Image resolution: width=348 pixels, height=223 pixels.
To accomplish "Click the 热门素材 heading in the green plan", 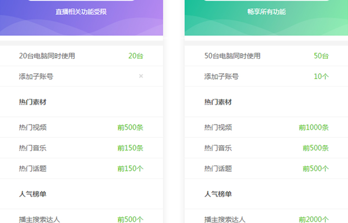I will tap(218, 102).
